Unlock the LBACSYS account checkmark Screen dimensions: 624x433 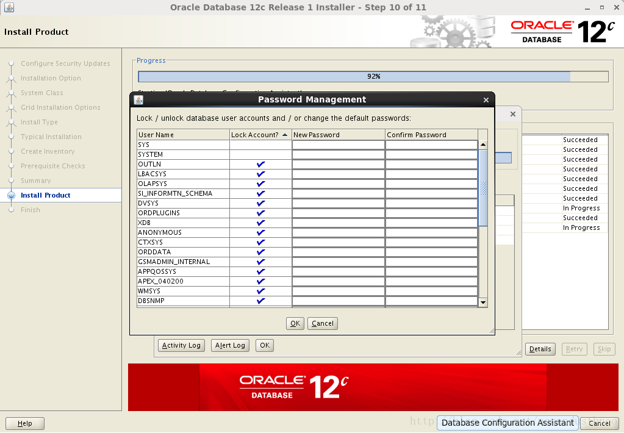pos(260,174)
